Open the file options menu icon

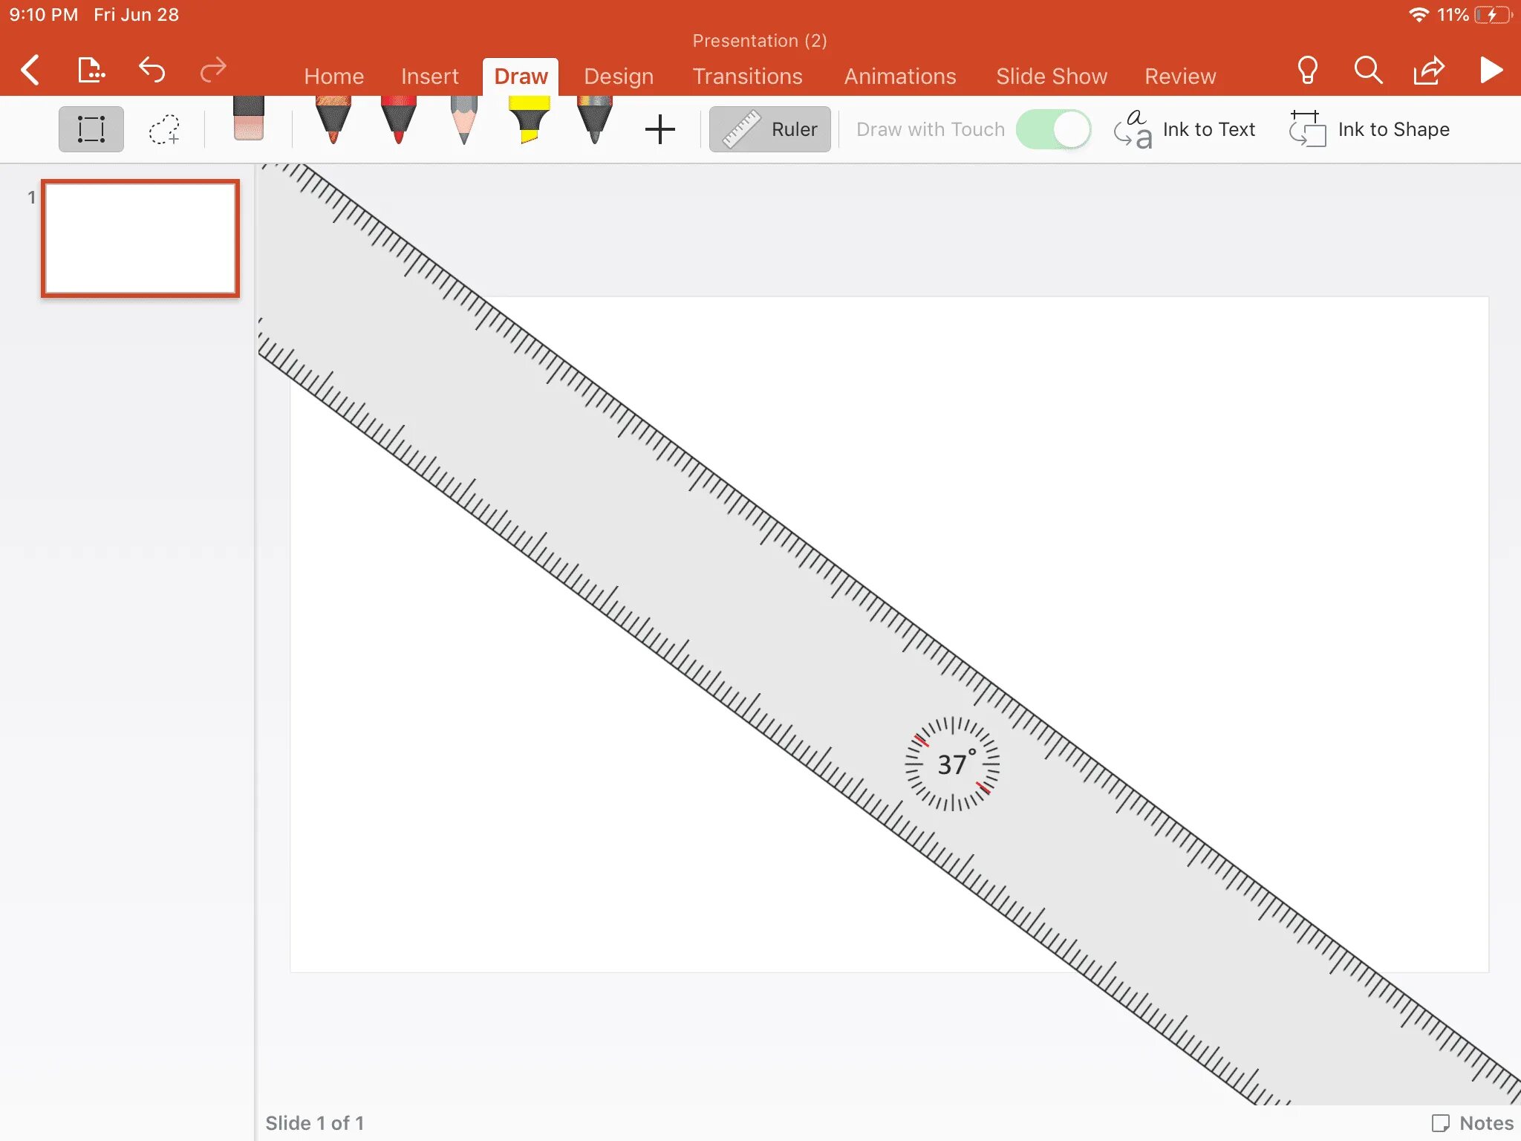(x=91, y=71)
